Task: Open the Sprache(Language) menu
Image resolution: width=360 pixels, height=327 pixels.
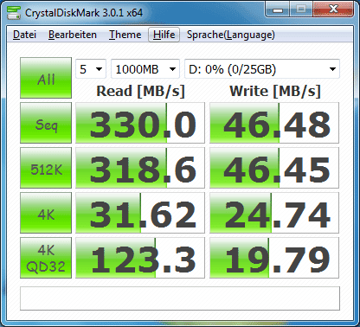Action: [231, 35]
